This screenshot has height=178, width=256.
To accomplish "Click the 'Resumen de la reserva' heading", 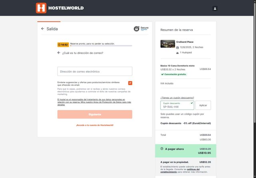I will [x=176, y=30].
